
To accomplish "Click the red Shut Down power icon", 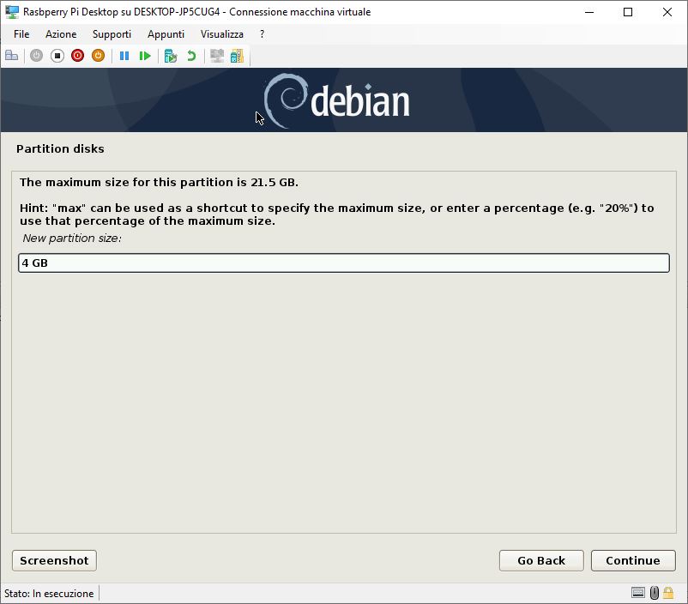I will tap(78, 56).
